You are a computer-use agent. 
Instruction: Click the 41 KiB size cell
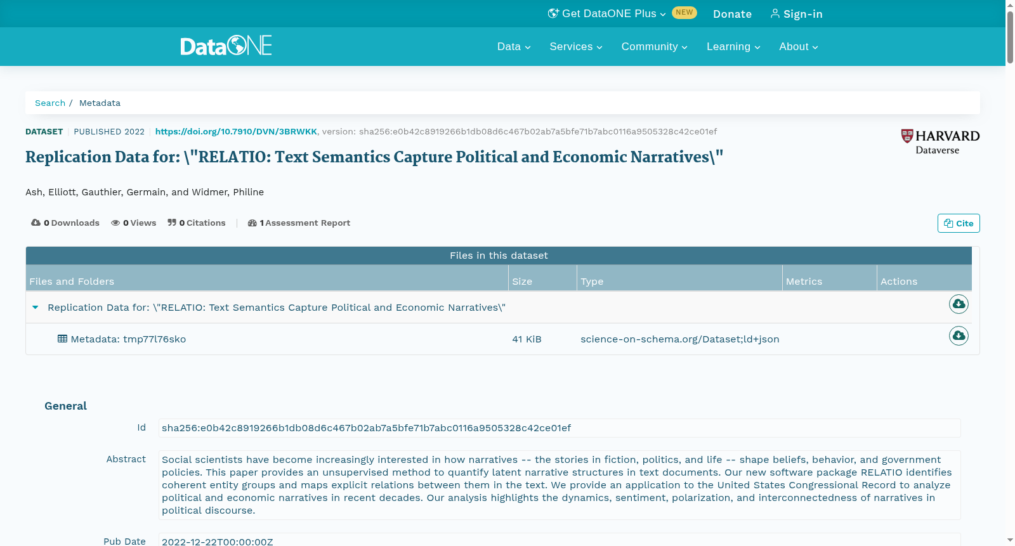coord(527,339)
